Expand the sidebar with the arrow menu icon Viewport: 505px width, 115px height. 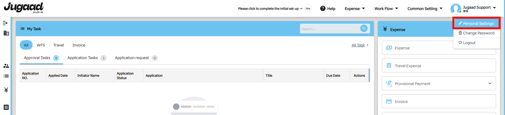point(5,23)
